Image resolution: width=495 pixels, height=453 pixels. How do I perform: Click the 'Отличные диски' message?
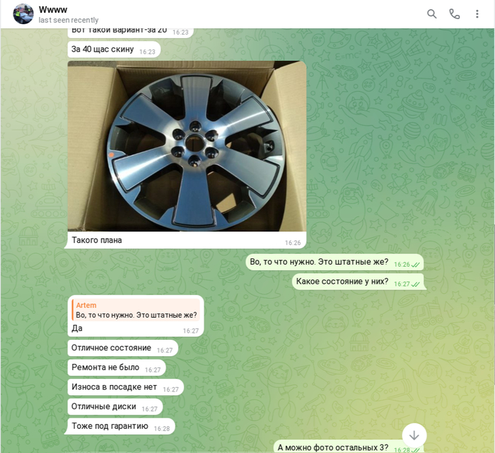[105, 407]
